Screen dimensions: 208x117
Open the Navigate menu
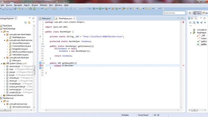(18, 5)
